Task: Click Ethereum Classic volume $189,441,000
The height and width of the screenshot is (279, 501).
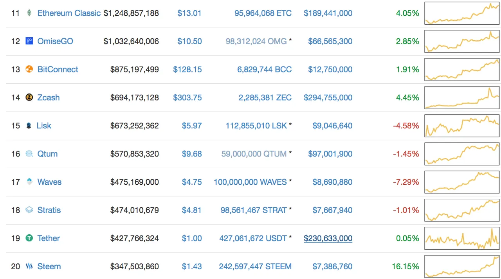Action: pyautogui.click(x=328, y=13)
